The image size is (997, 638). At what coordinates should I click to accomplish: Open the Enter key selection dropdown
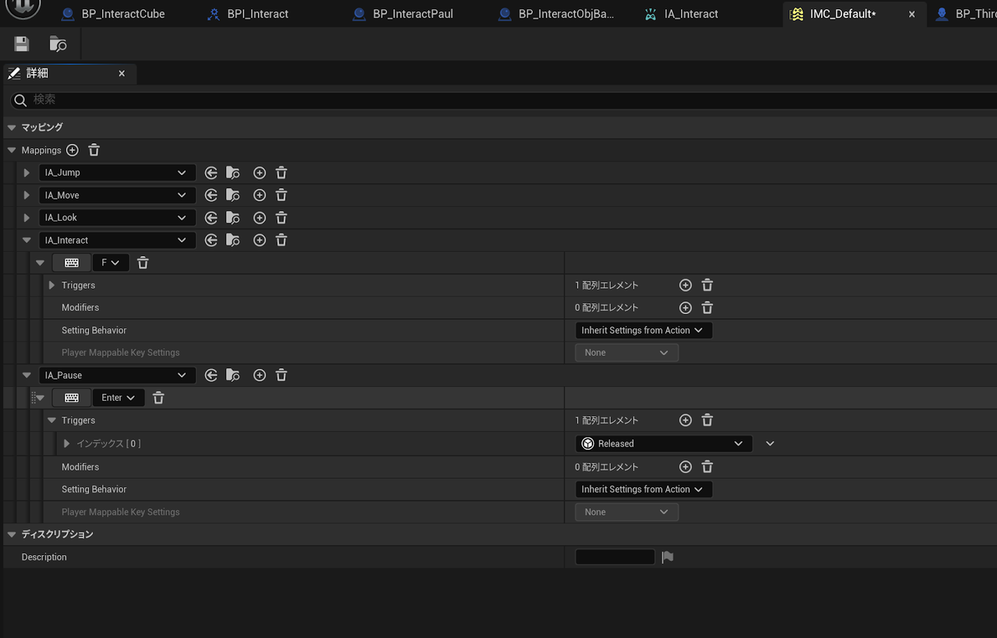click(x=118, y=398)
